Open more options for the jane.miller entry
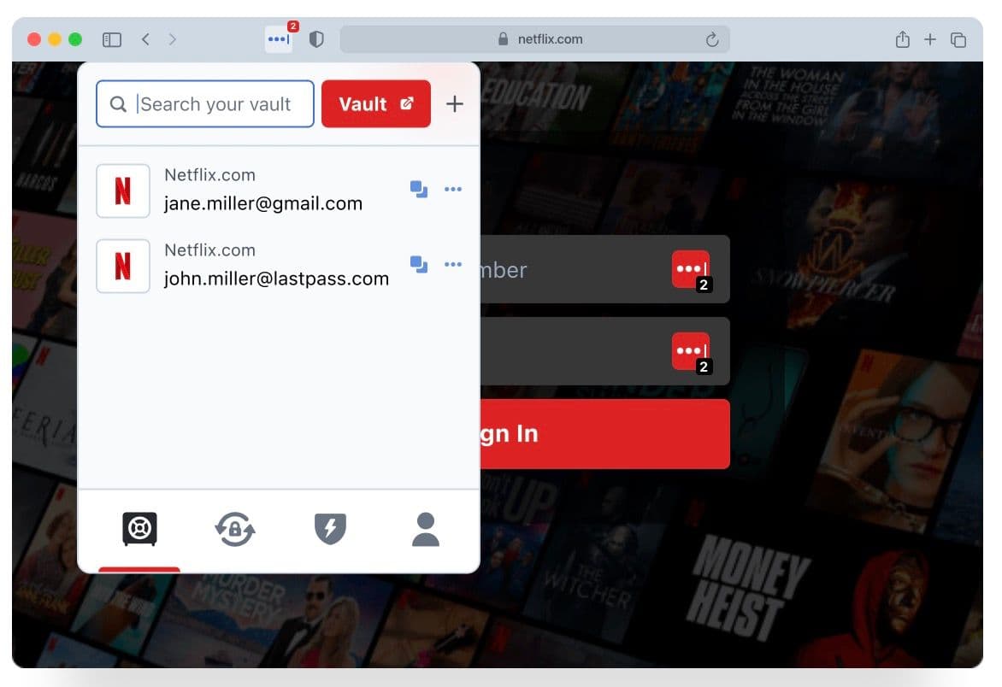 tap(453, 190)
